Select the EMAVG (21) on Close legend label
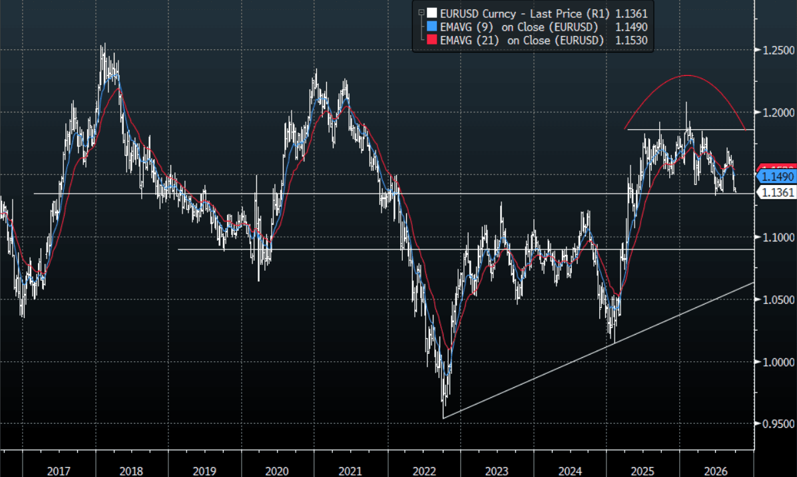Viewport: 797px width, 477px height. pyautogui.click(x=521, y=40)
